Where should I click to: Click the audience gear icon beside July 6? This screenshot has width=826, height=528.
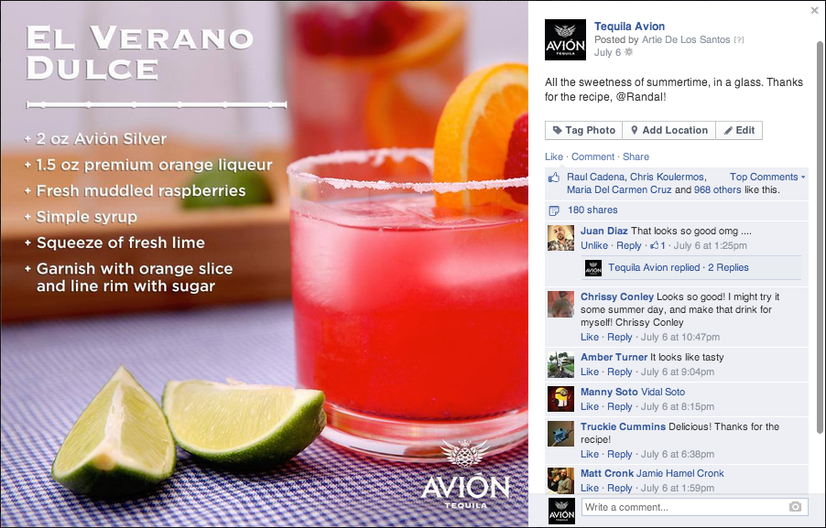pos(628,53)
